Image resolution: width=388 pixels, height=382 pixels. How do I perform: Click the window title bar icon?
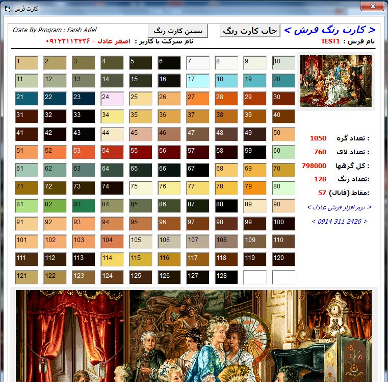(x=7, y=8)
